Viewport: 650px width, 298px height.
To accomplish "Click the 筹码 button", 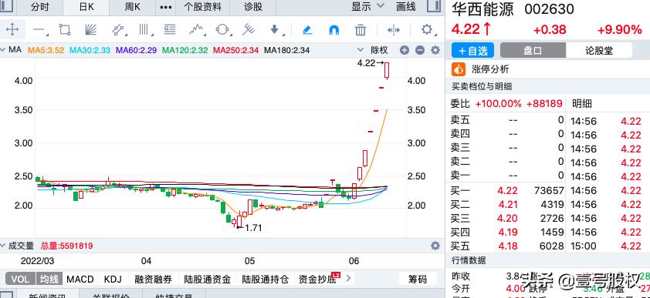I will click(x=418, y=279).
